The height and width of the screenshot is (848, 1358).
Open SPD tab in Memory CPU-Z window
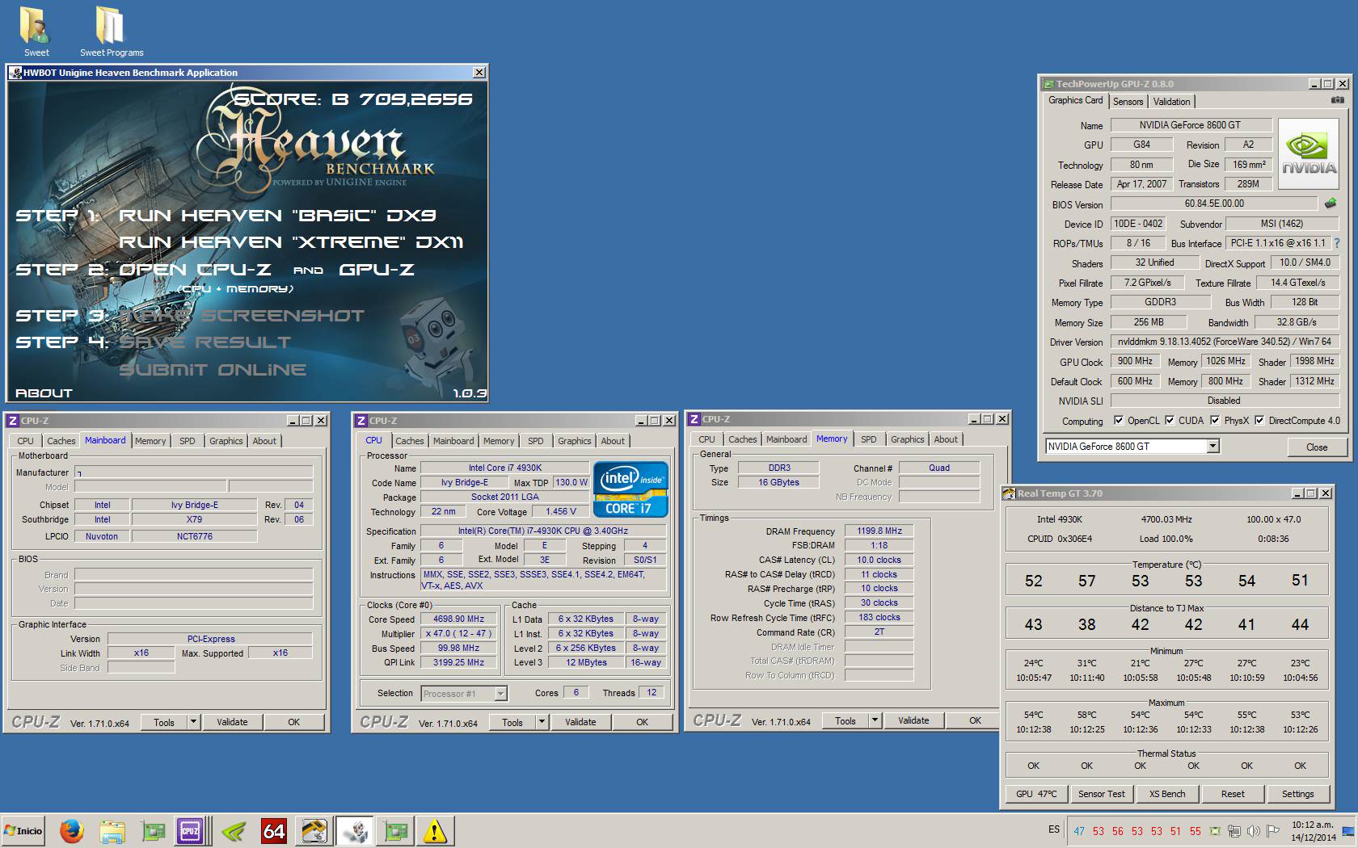point(868,439)
